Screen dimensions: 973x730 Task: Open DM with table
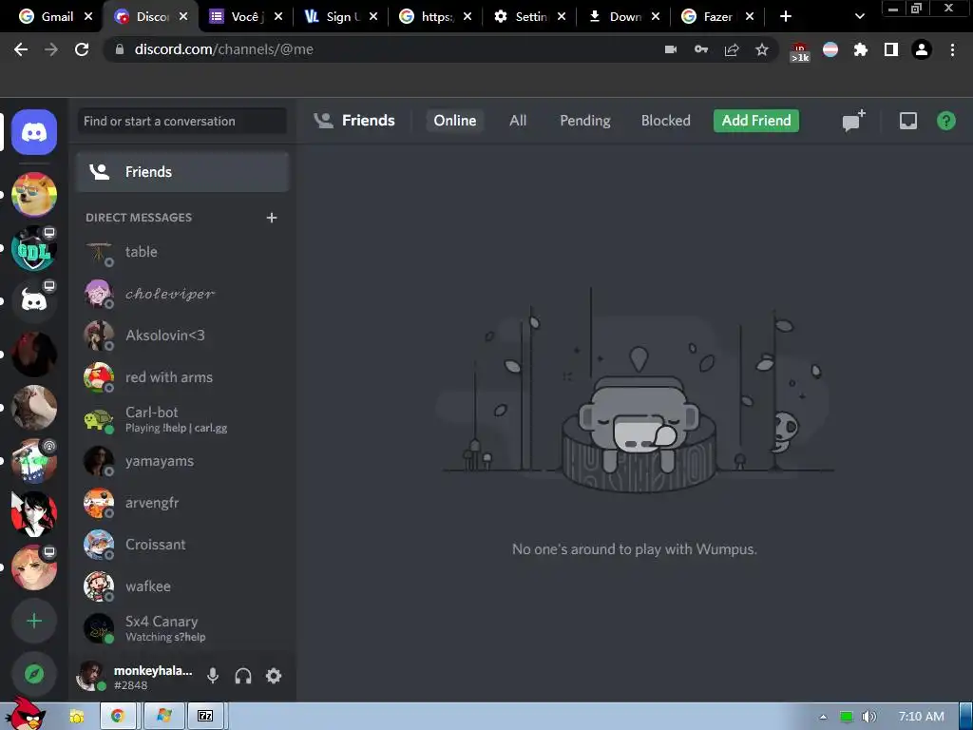(x=183, y=252)
